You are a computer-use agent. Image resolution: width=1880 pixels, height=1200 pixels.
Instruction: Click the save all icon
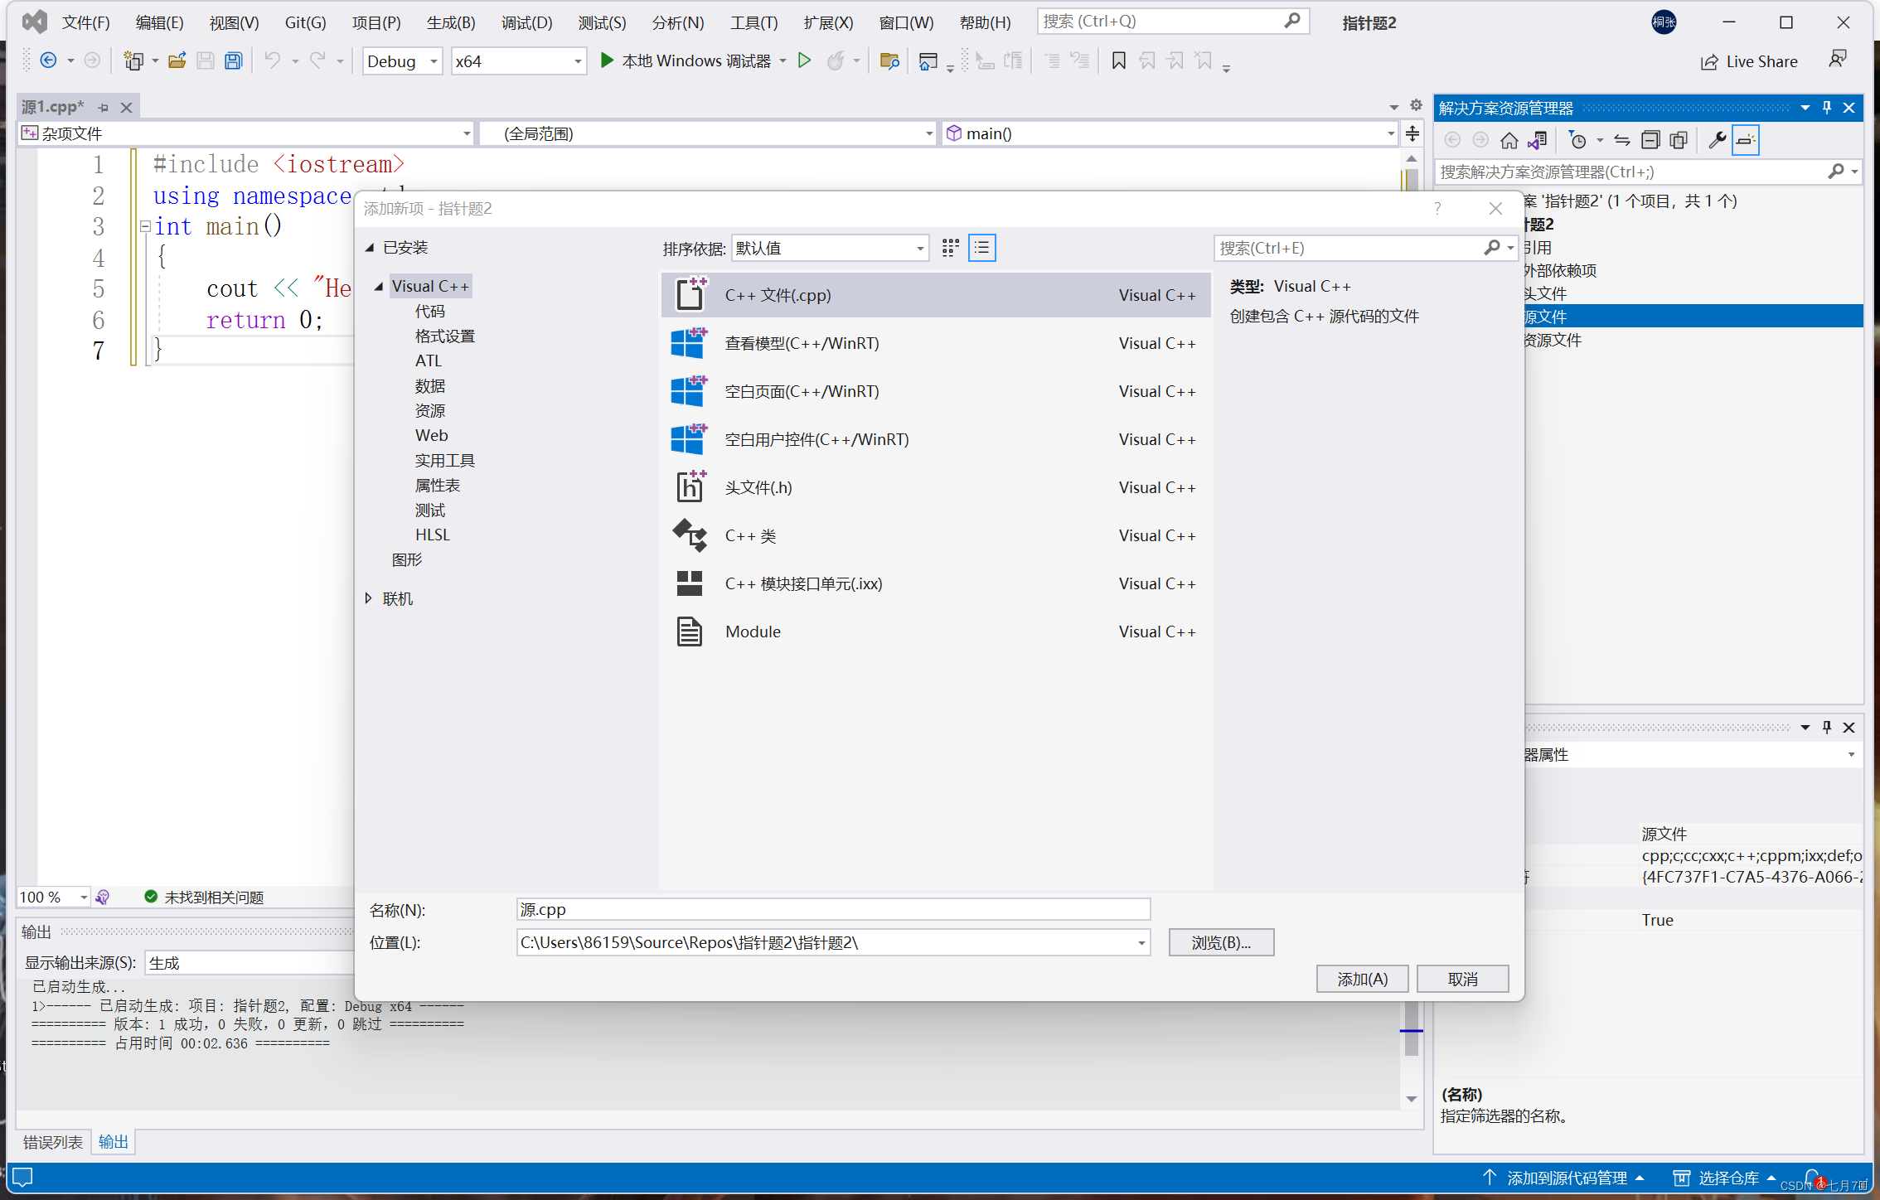point(234,60)
